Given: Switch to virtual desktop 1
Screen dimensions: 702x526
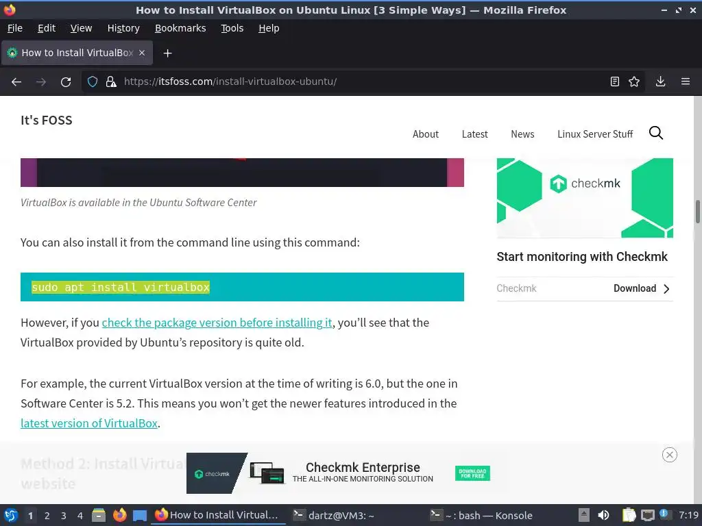Looking at the screenshot, I should (30, 516).
